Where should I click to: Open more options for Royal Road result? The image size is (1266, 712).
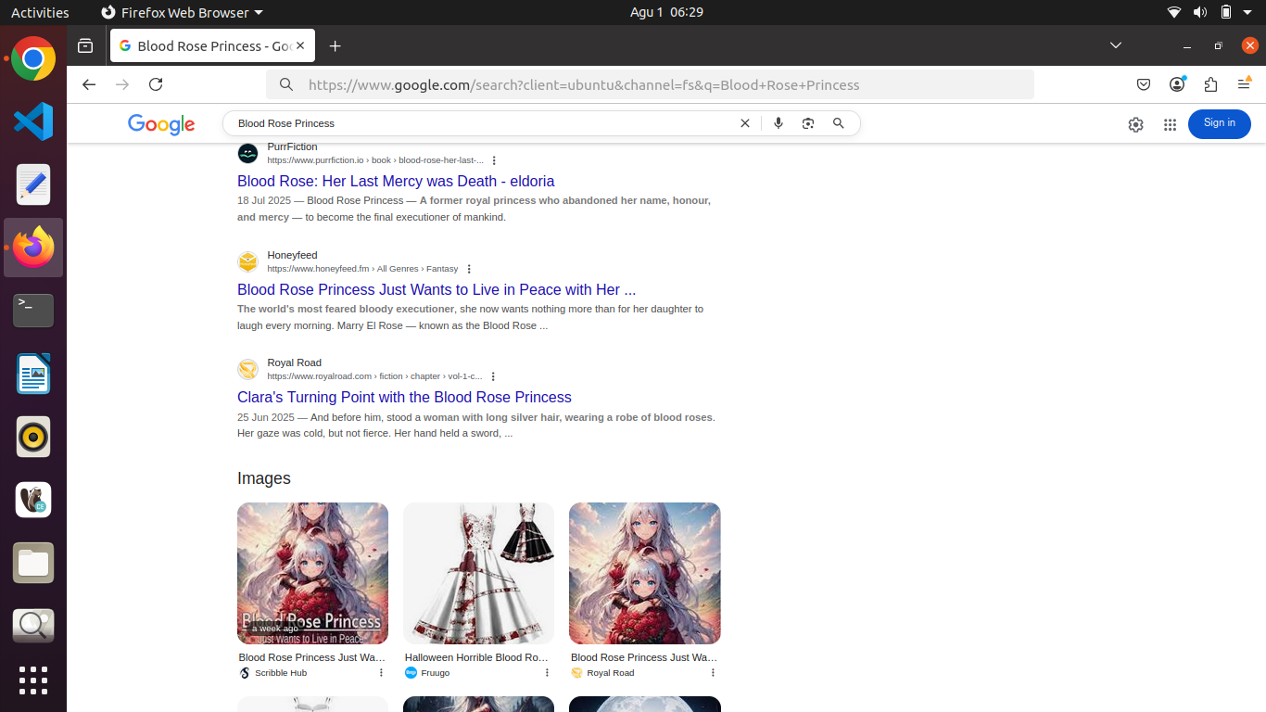coord(493,376)
